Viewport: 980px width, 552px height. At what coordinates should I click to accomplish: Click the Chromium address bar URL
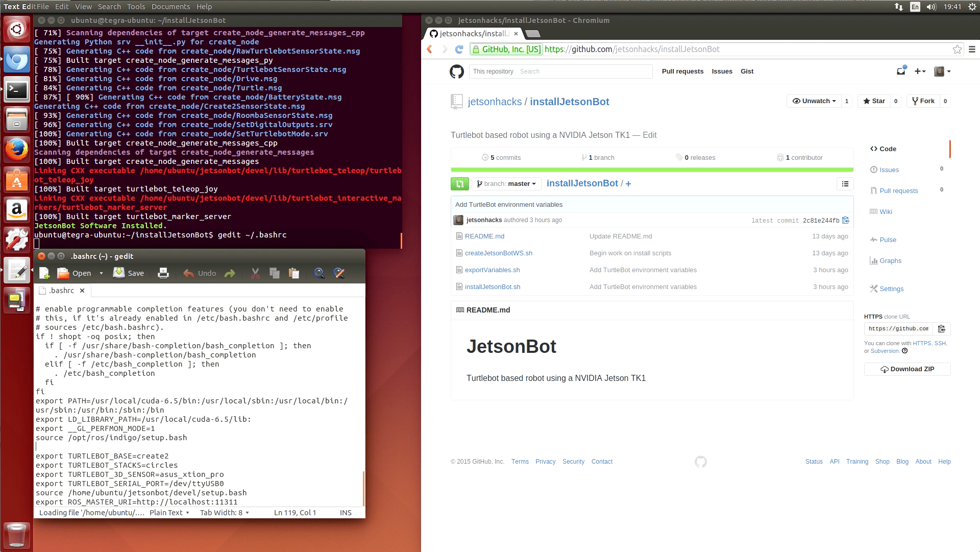click(632, 49)
